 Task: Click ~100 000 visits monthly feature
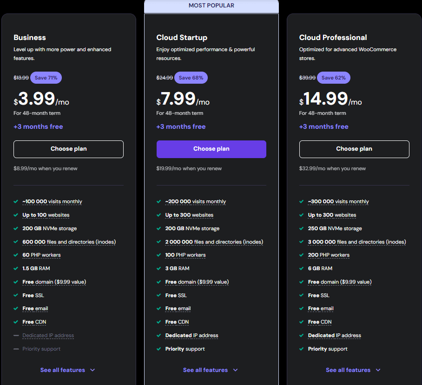(x=52, y=202)
